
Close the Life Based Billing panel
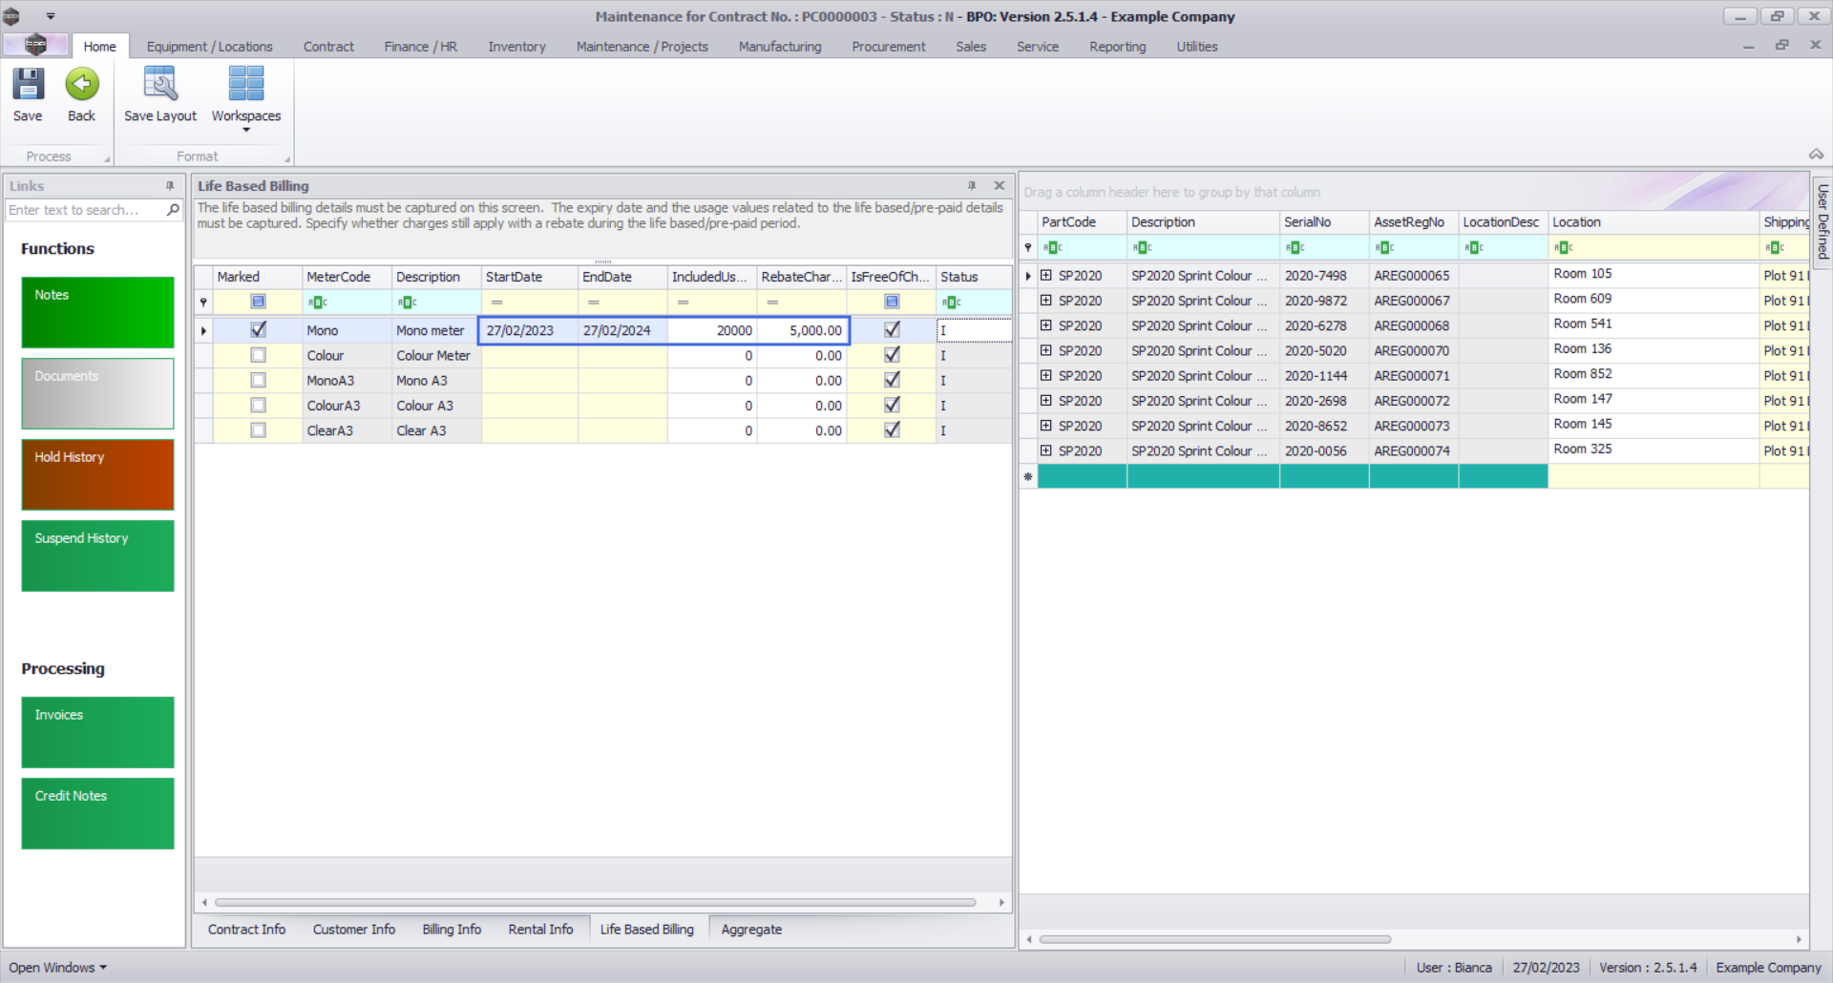point(999,186)
